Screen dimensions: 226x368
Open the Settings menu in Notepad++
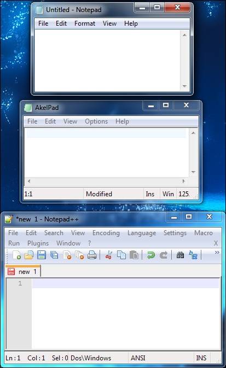175,233
